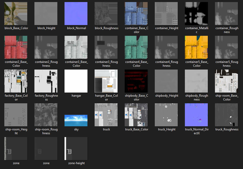This screenshot has height=169, width=243.
Task: Select the blue container_Base_Color thumbnail
Action: click(x=136, y=14)
